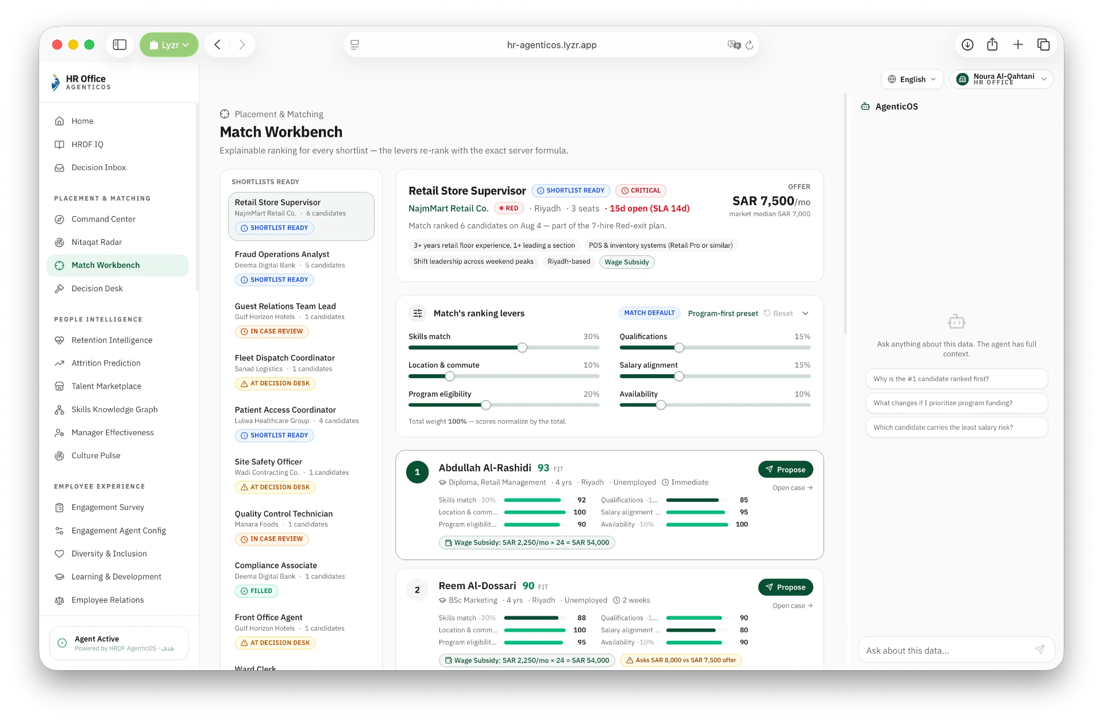1103x722 pixels.
Task: Open the Program-first preset selector
Action: 723,313
